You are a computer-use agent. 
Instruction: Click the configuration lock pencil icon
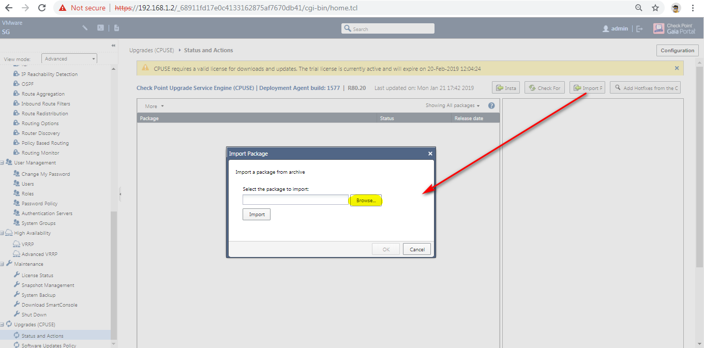(85, 28)
